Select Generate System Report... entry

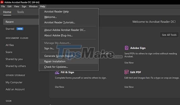click(x=69, y=56)
